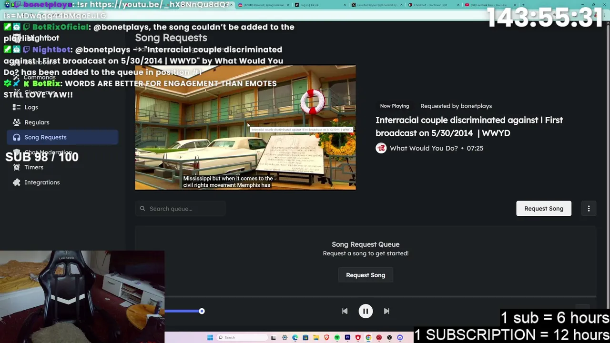Open the Windows Start menu

click(x=210, y=338)
